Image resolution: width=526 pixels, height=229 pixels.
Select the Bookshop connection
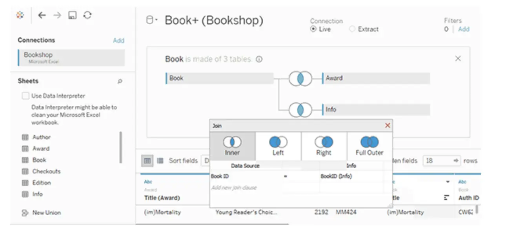pos(71,58)
